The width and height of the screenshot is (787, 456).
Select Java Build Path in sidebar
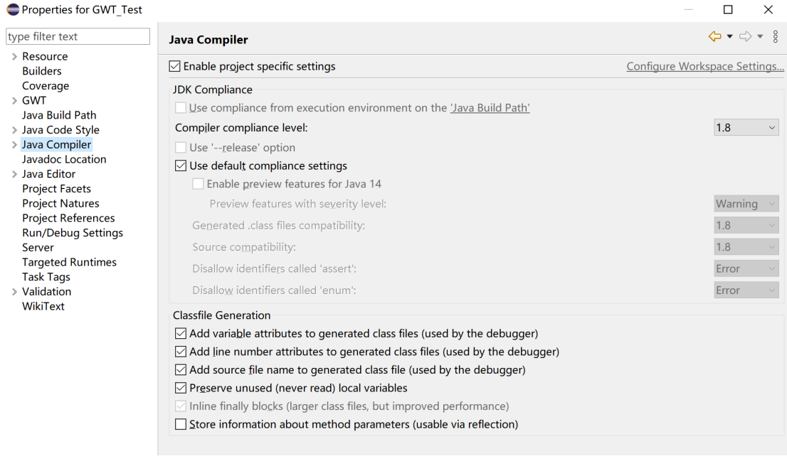click(x=59, y=115)
